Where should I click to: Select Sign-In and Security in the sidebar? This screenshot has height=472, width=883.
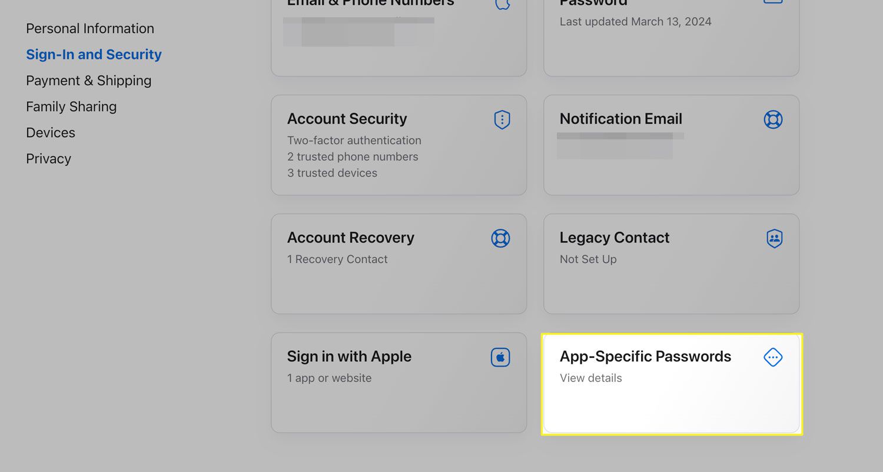(x=94, y=54)
